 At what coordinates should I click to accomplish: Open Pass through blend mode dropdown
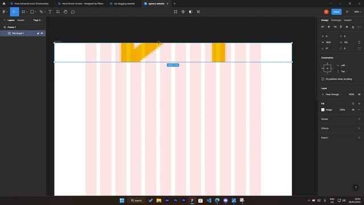[332, 95]
